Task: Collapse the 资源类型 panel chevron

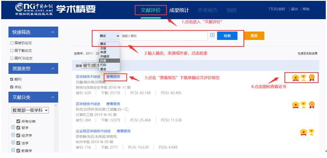Action: click(53, 68)
